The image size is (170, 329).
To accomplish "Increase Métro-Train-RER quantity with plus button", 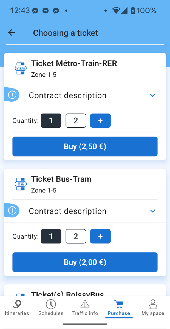I will pyautogui.click(x=100, y=121).
